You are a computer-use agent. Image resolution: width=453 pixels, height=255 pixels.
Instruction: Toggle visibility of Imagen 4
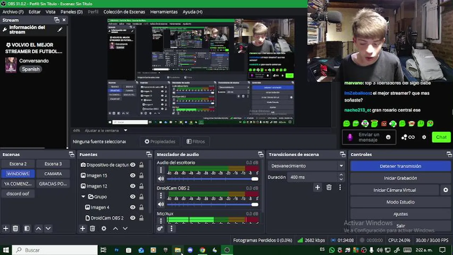133,207
